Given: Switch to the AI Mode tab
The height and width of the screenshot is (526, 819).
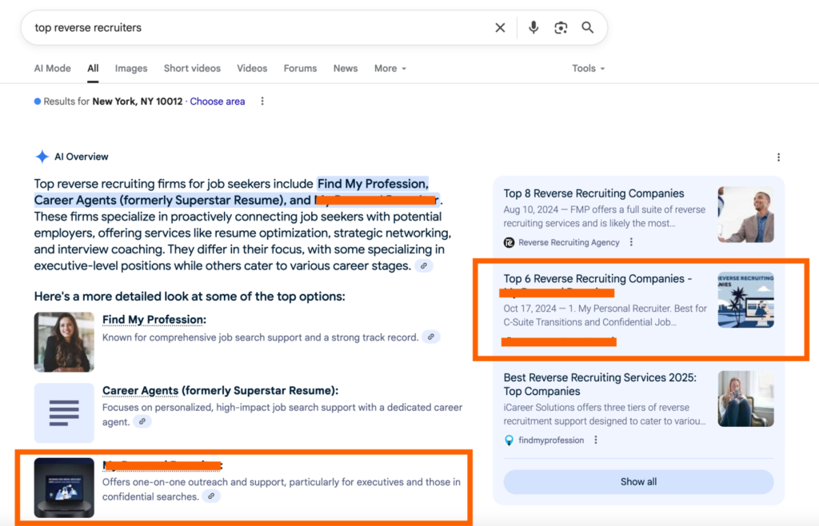Looking at the screenshot, I should coord(52,69).
